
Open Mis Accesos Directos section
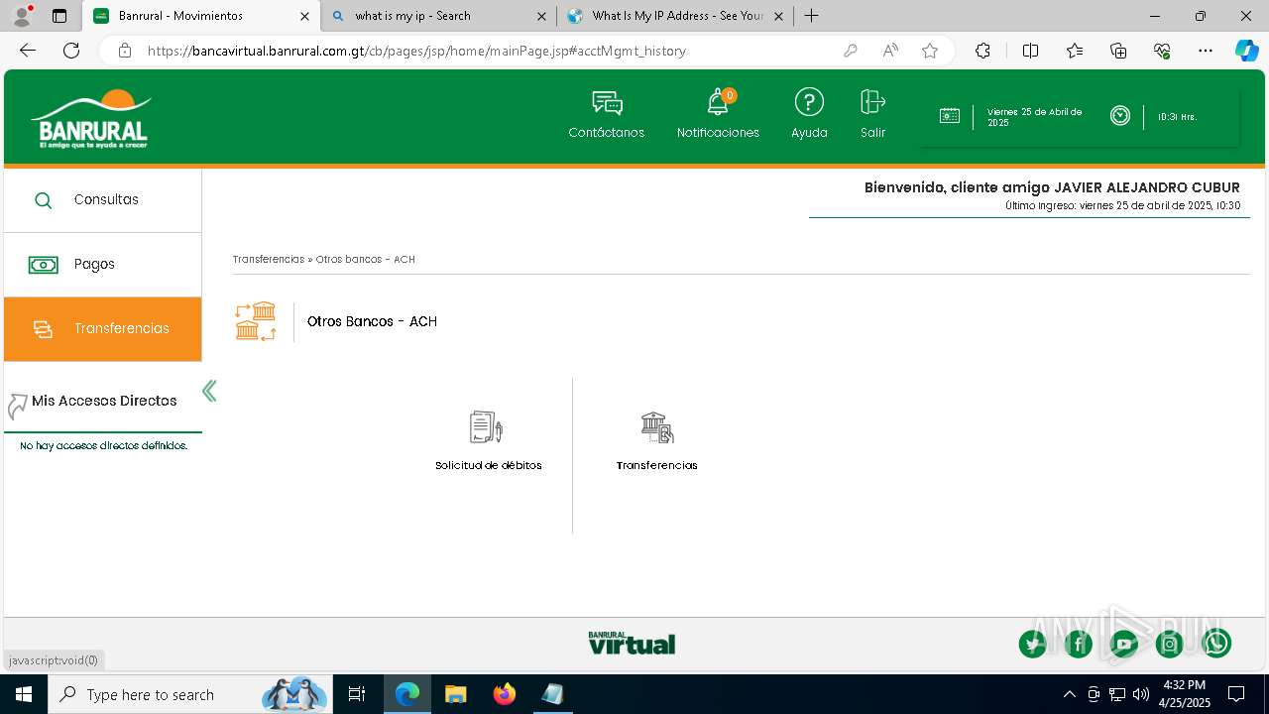103,401
